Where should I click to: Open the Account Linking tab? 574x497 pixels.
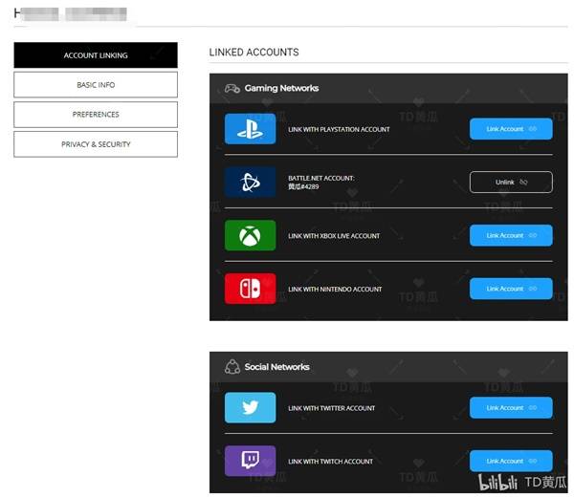tap(96, 55)
